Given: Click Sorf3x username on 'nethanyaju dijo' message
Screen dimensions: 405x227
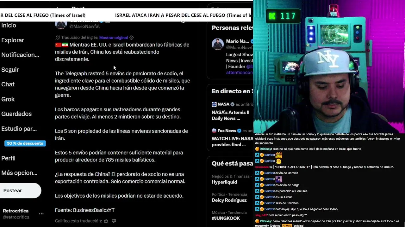Looking at the screenshot, I should (x=269, y=209).
